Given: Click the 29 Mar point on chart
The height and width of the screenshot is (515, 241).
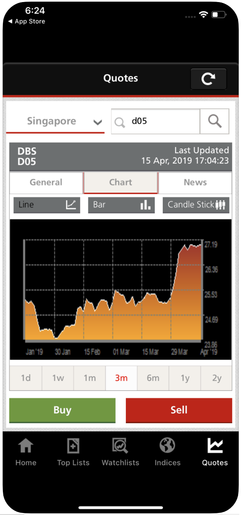Looking at the screenshot, I should pyautogui.click(x=179, y=352).
